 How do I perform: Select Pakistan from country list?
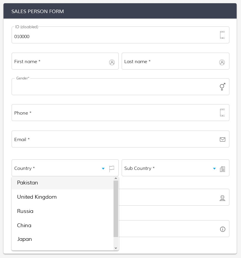(x=28, y=183)
